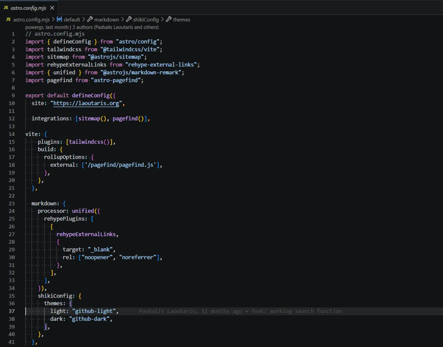Click the 'themes' property key on line 36
The height and width of the screenshot is (347, 443).
point(54,303)
